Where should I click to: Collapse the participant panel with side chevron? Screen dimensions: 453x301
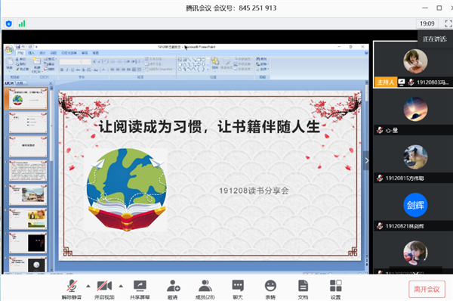366,160
